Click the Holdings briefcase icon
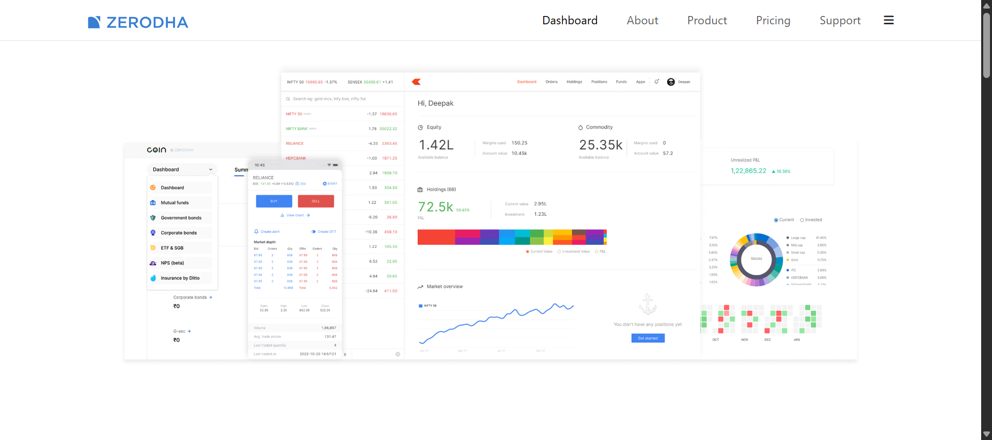Viewport: 992px width, 440px height. (x=420, y=190)
